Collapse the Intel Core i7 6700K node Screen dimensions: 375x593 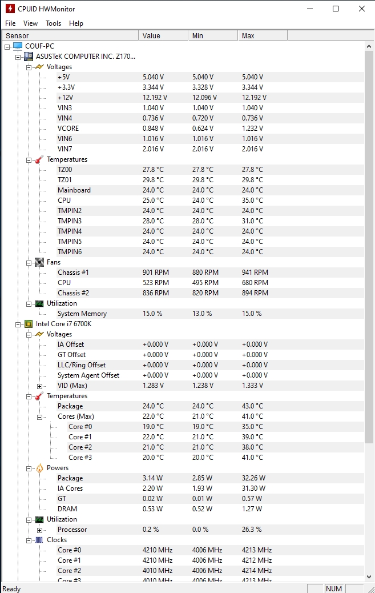pyautogui.click(x=18, y=324)
